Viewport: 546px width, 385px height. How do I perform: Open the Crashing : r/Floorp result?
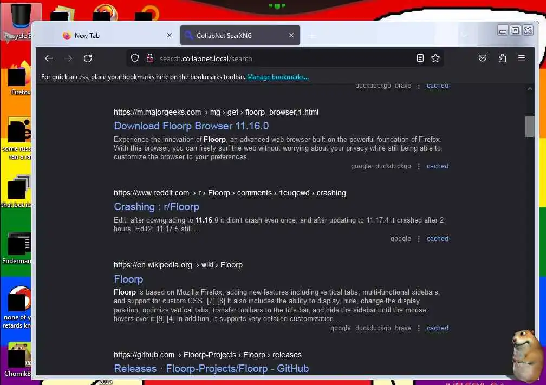(157, 206)
